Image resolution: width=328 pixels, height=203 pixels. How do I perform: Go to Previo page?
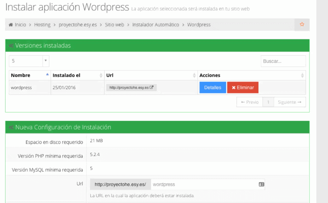pos(250,102)
